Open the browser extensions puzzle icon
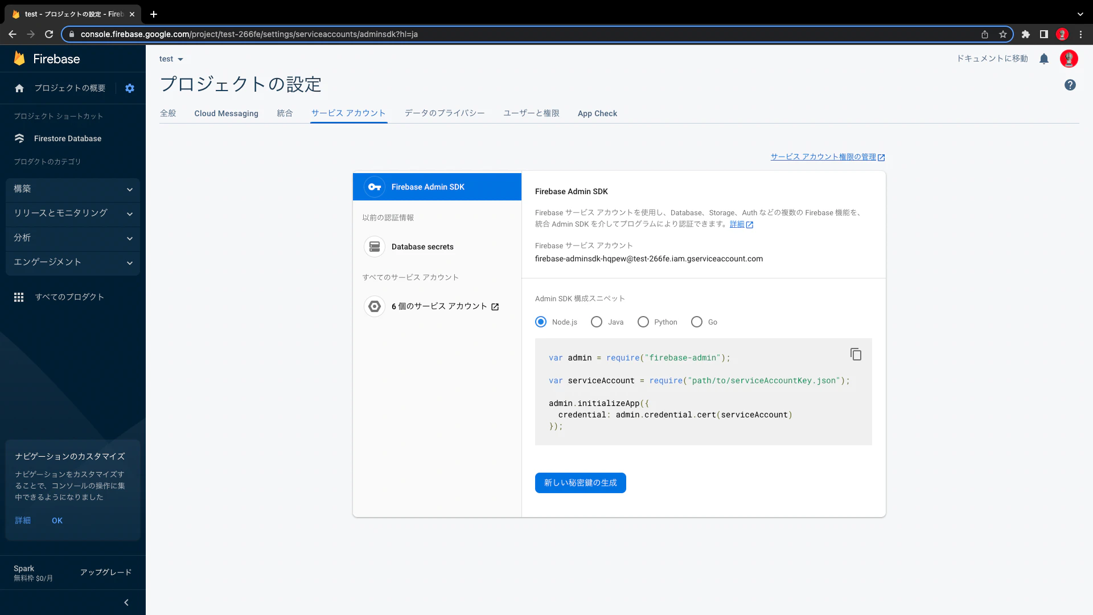Viewport: 1093px width, 615px height. click(x=1026, y=34)
